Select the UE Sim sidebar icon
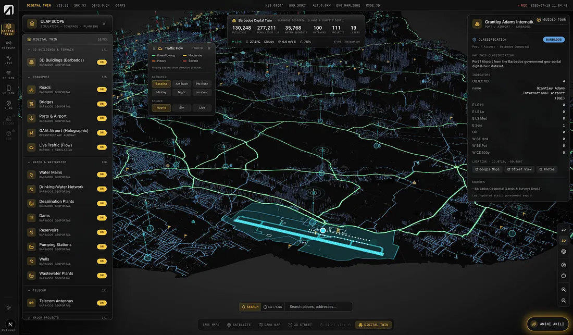This screenshot has height=335, width=573. [x=8, y=90]
